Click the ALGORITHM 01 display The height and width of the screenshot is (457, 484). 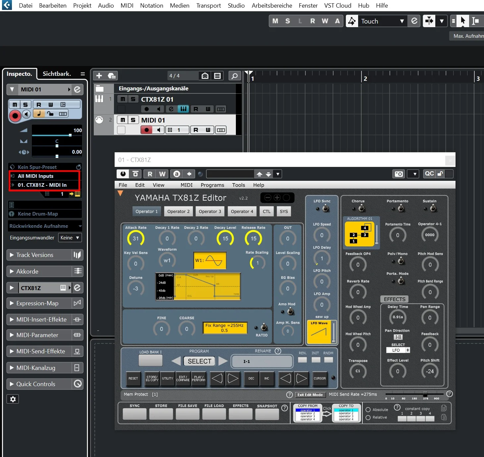360,234
